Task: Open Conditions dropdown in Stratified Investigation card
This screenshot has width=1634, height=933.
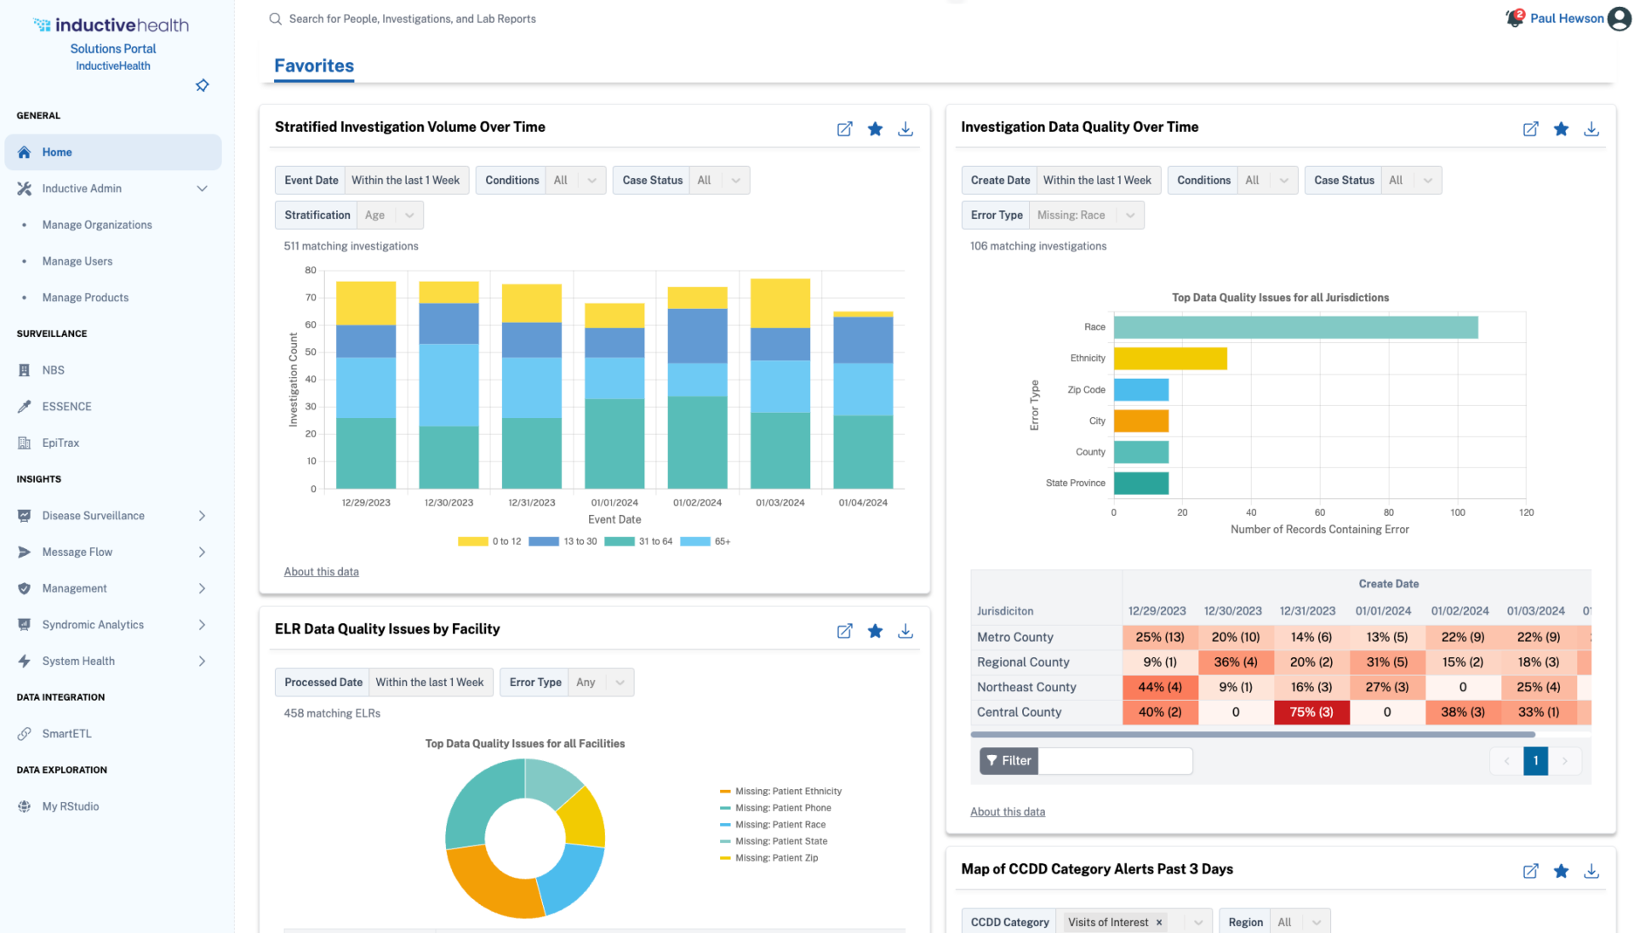Action: [x=575, y=180]
